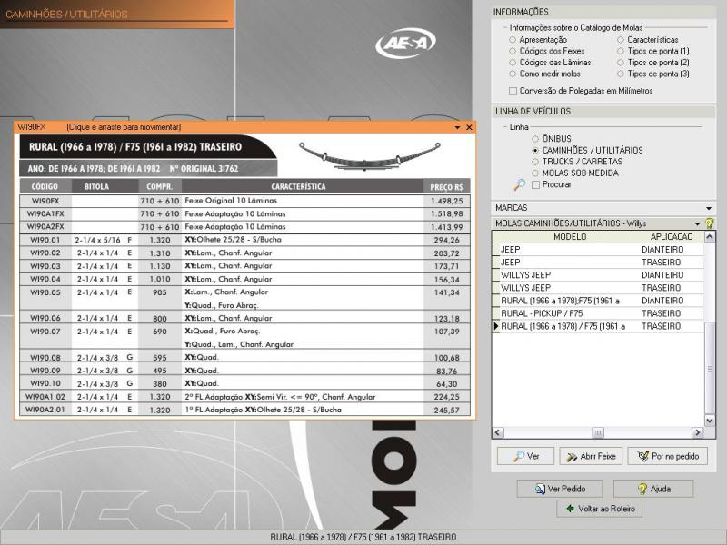Click Voltar ao Roteiro button
This screenshot has height=545, width=727.
pos(600,509)
